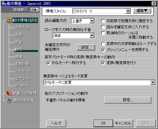Screen dimensions: 158x129
Task: Click the 環境スタイル label
Action: 56,11
